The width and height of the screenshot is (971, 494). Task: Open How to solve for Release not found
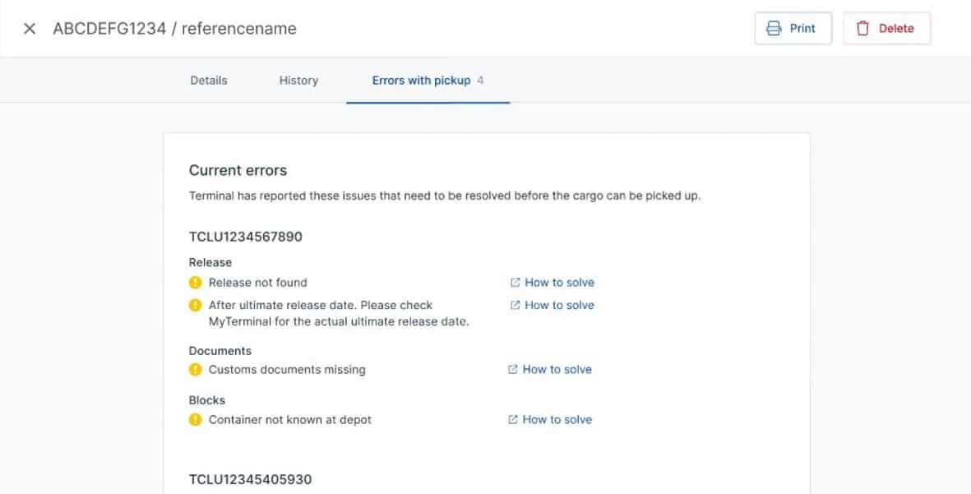tap(559, 283)
